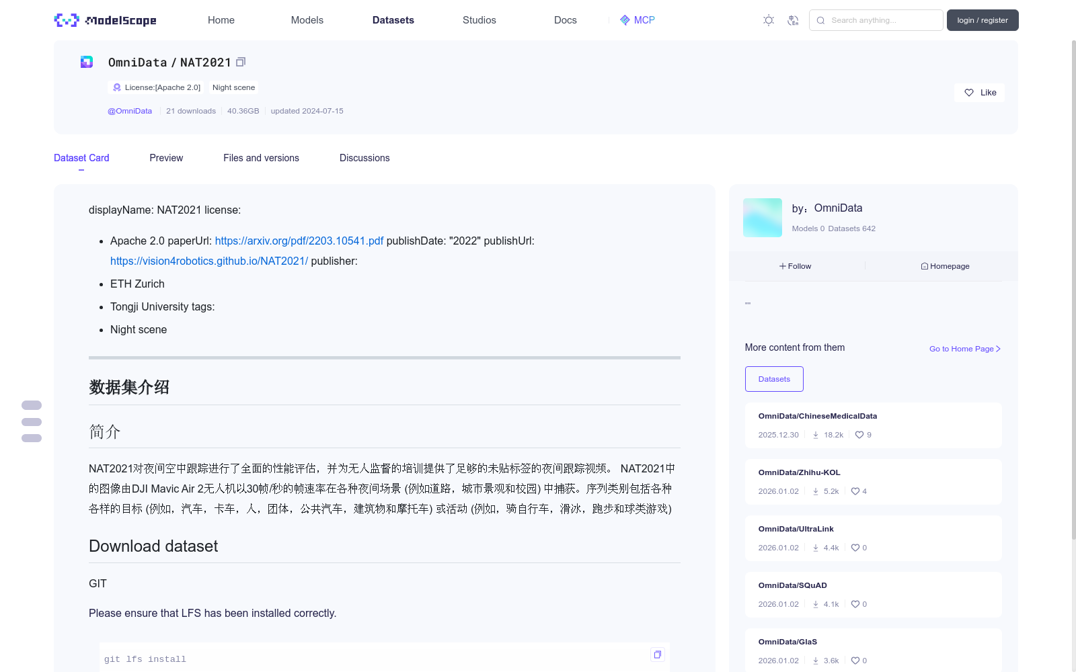Image resolution: width=1076 pixels, height=672 pixels.
Task: Click the ModelScope logo
Action: 105,20
